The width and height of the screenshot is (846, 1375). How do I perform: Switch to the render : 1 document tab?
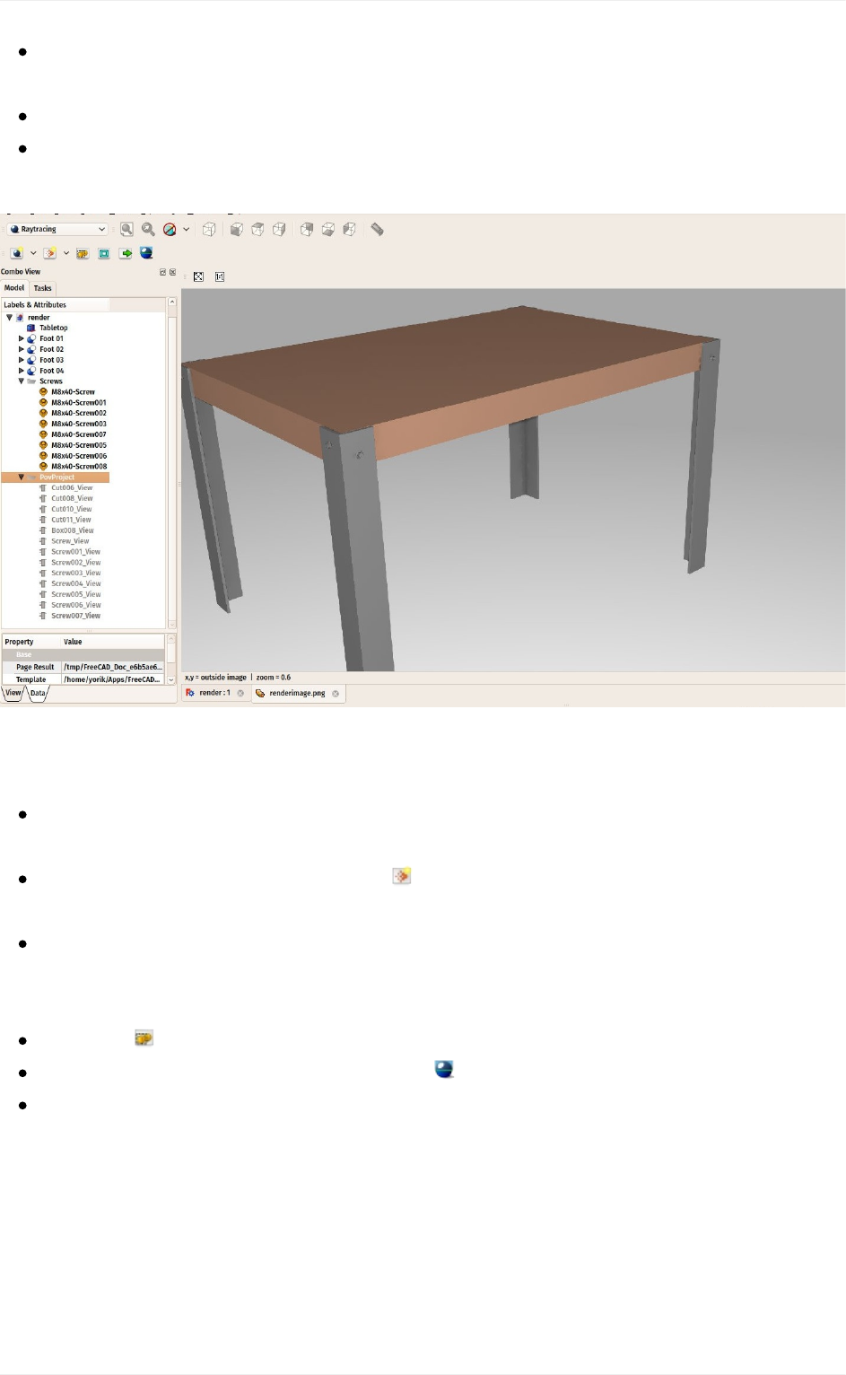point(214,693)
